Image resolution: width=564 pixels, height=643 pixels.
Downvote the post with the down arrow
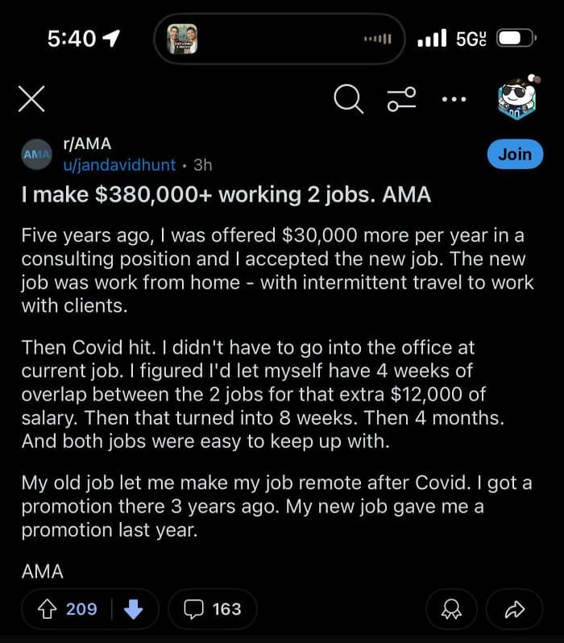tap(133, 609)
